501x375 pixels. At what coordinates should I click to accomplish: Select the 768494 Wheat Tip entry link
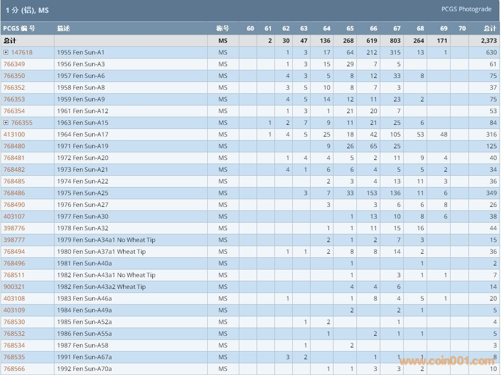[14, 252]
